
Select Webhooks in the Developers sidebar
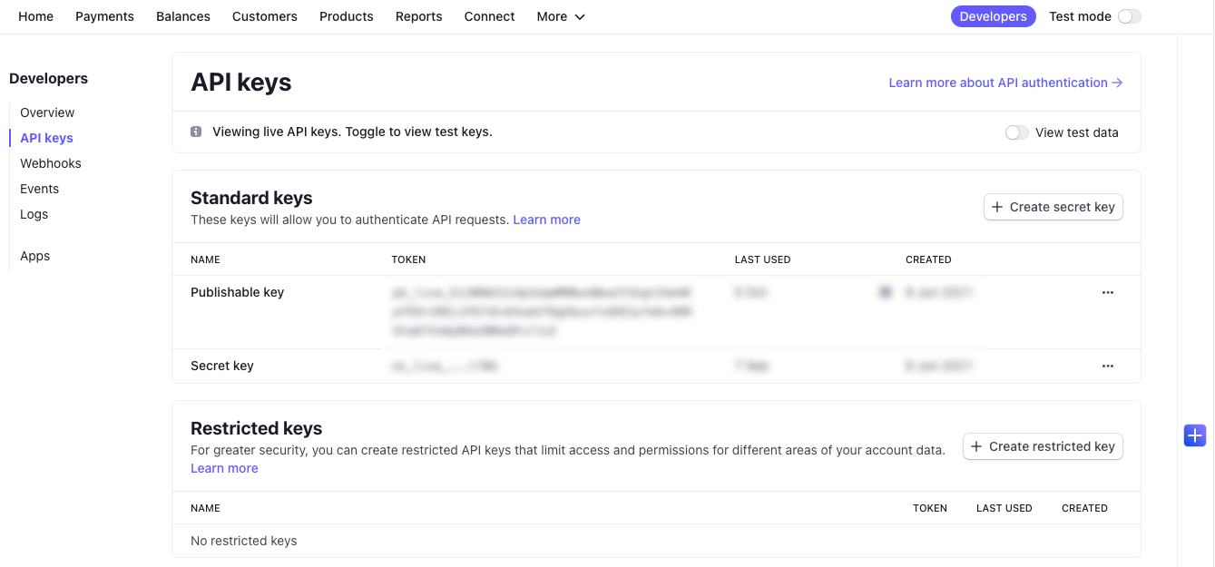point(51,163)
